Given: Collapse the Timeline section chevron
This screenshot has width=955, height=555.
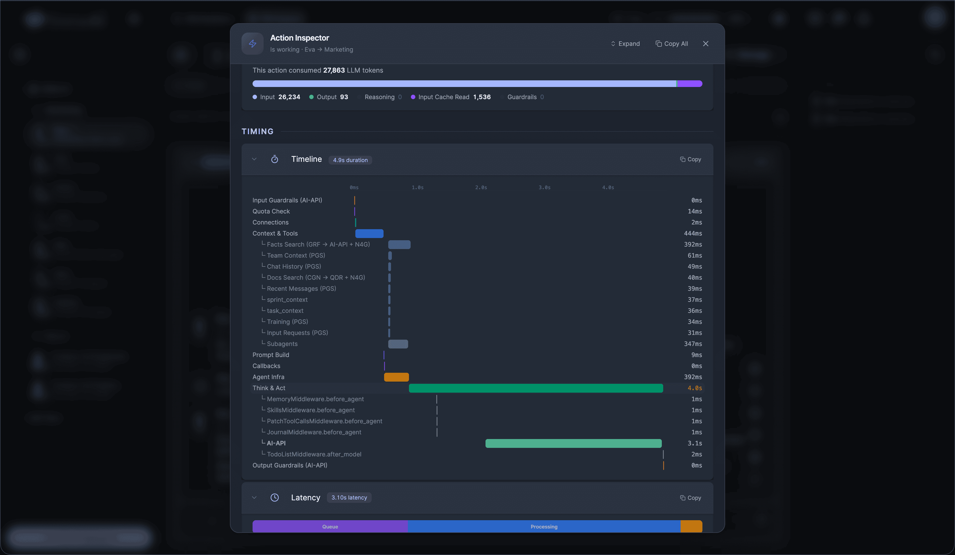Looking at the screenshot, I should [254, 159].
